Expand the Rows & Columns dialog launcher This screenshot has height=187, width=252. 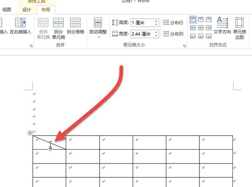pos(31,46)
